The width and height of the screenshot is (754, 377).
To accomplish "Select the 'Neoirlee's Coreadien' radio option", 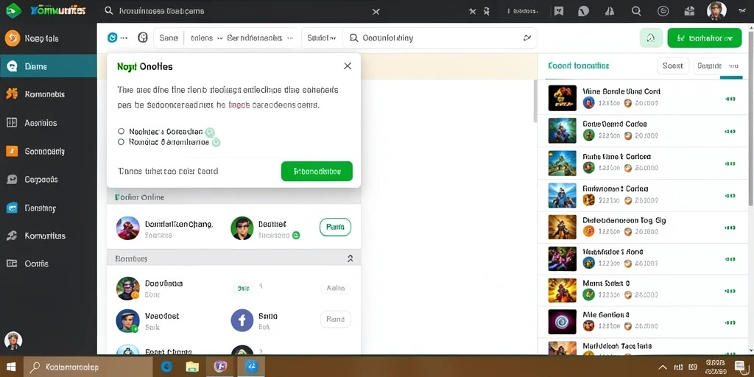I will [x=121, y=131].
